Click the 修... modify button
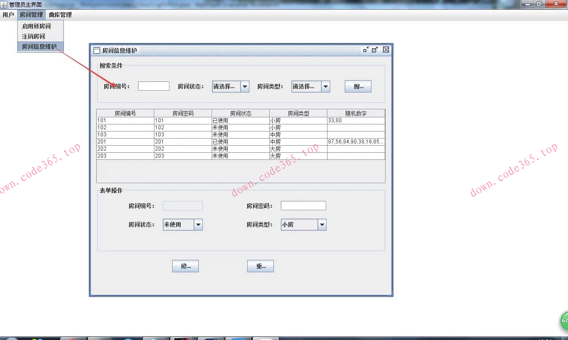Viewport: 568px width, 340px height. coord(185,266)
